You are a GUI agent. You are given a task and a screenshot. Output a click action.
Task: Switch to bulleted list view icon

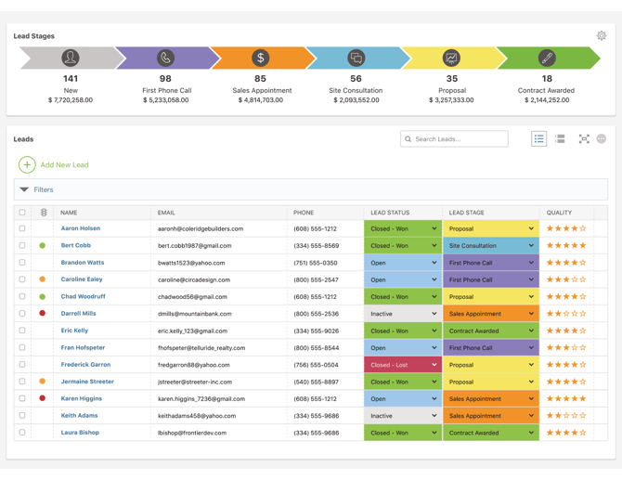click(538, 139)
